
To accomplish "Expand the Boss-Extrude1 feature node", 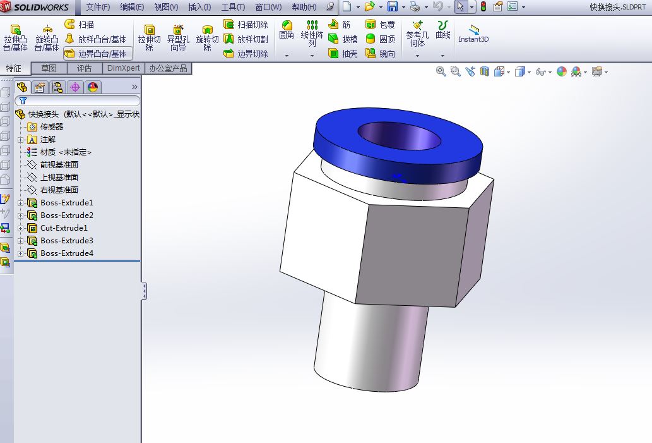I will [20, 203].
